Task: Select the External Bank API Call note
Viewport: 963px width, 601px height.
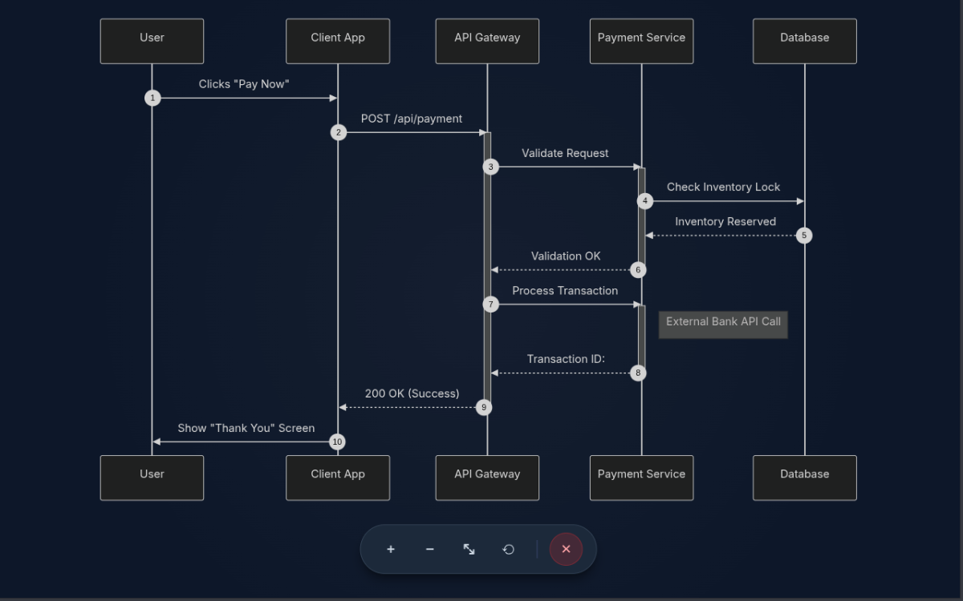Action: (x=723, y=325)
